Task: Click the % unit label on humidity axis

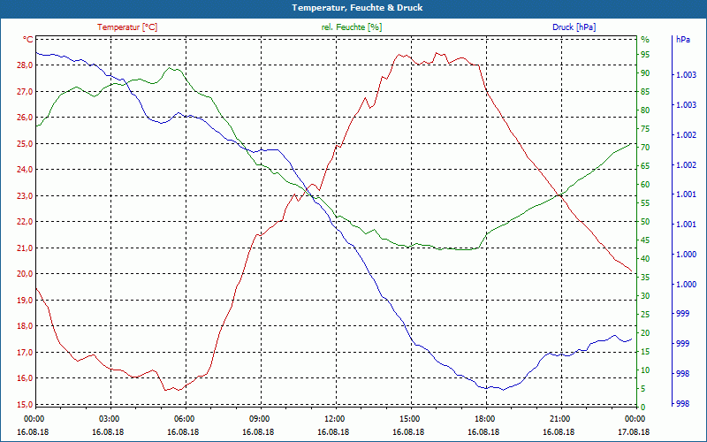Action: pos(645,39)
